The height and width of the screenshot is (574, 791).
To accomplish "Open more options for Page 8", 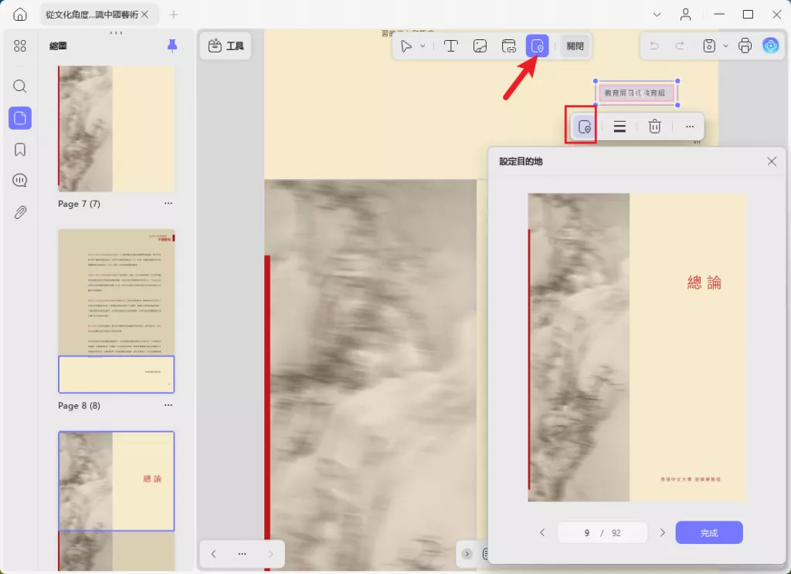I will pyautogui.click(x=168, y=405).
